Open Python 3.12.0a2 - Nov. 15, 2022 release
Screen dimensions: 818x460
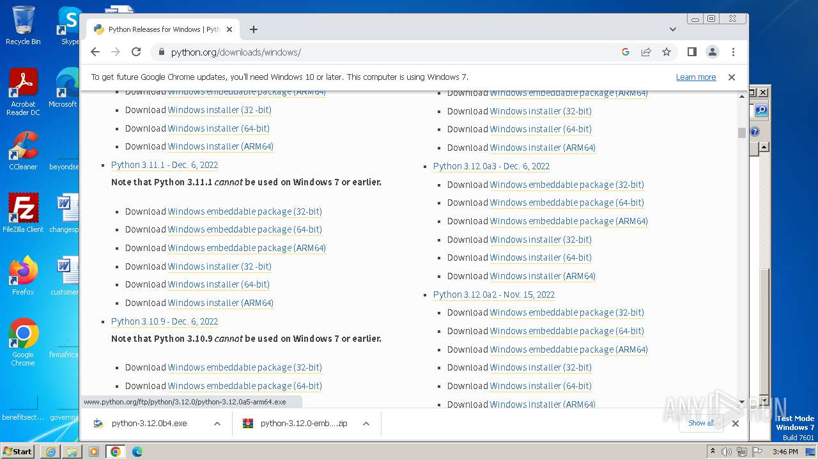[494, 295]
